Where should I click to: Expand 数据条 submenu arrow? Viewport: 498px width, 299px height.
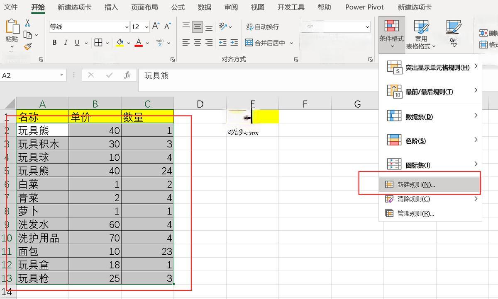(x=476, y=116)
